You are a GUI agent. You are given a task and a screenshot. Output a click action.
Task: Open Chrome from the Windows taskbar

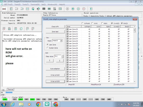click(x=38, y=104)
